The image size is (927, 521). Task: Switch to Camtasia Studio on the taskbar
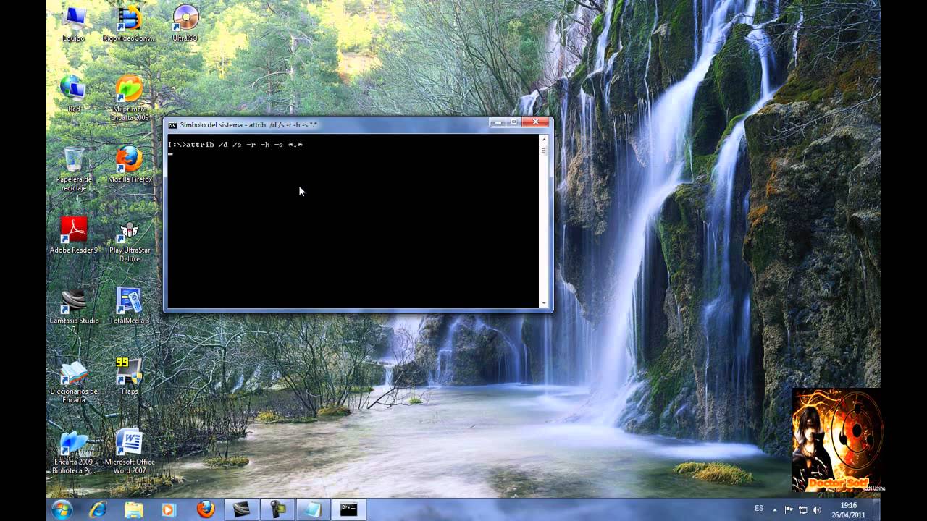242,509
